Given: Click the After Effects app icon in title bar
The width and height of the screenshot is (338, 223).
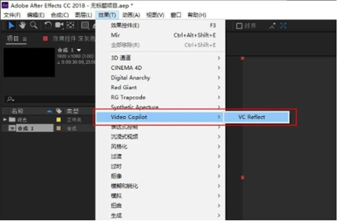Looking at the screenshot, I should pyautogui.click(x=5, y=5).
